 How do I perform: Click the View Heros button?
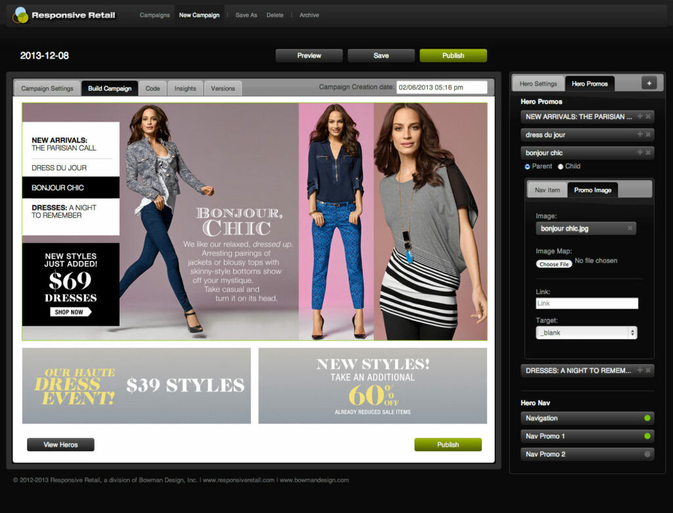tap(60, 445)
